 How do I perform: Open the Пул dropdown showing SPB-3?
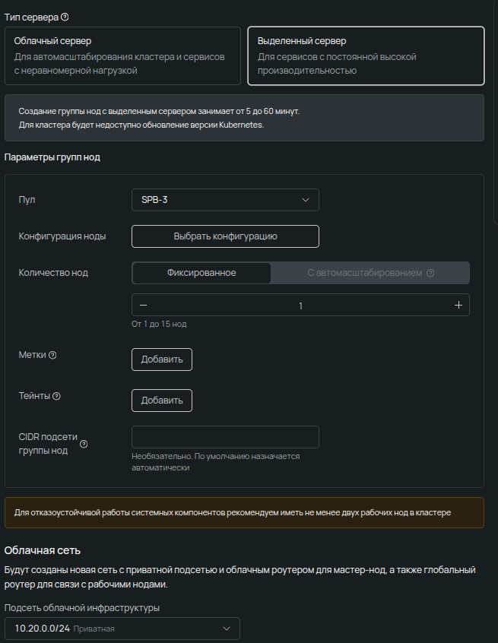coord(225,200)
